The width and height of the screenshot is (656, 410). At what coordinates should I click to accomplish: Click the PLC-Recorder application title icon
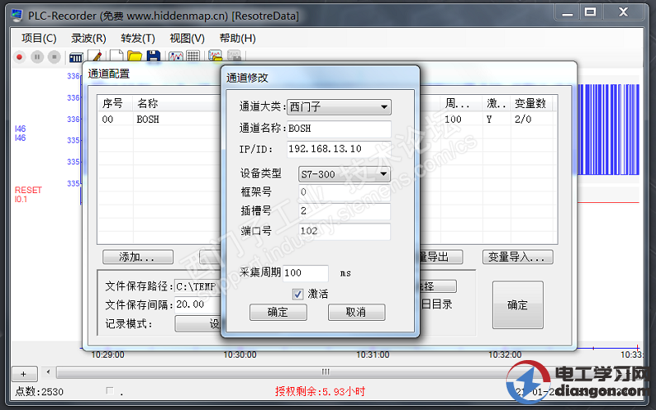[16, 16]
